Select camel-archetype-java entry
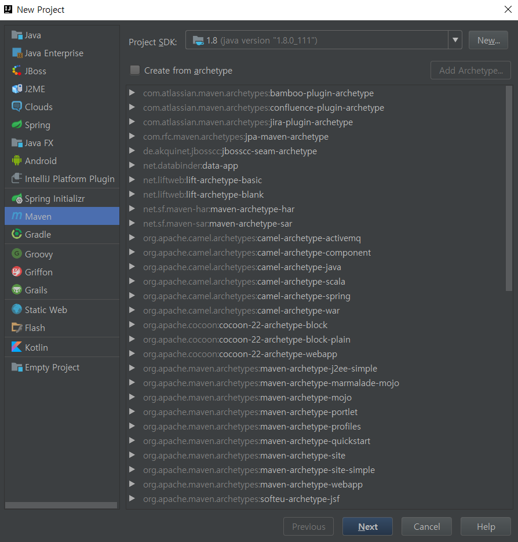The height and width of the screenshot is (542, 518). 242,267
